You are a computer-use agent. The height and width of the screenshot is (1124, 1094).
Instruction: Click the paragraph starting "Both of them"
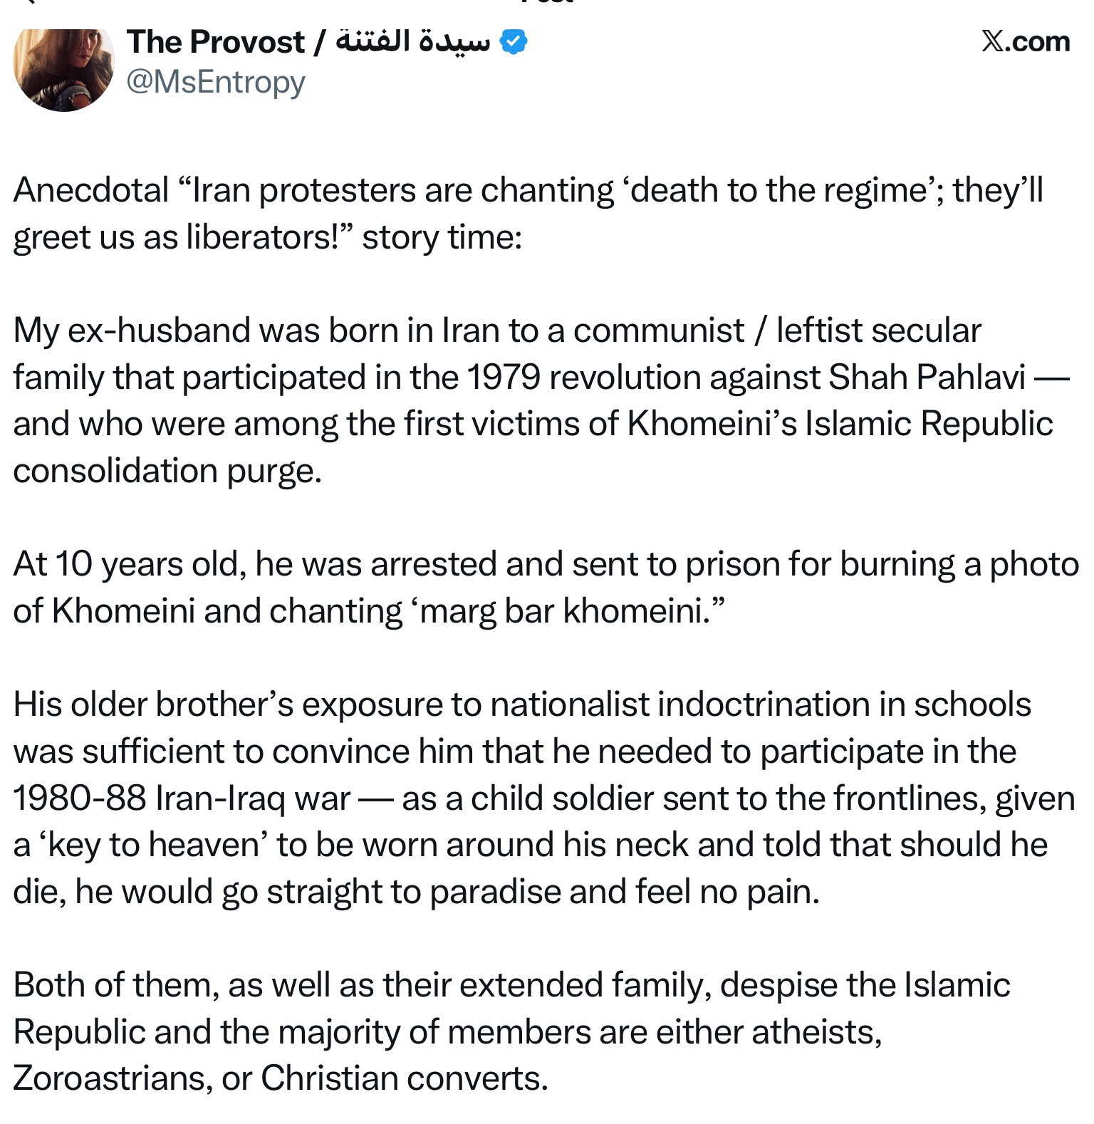pos(511,1031)
